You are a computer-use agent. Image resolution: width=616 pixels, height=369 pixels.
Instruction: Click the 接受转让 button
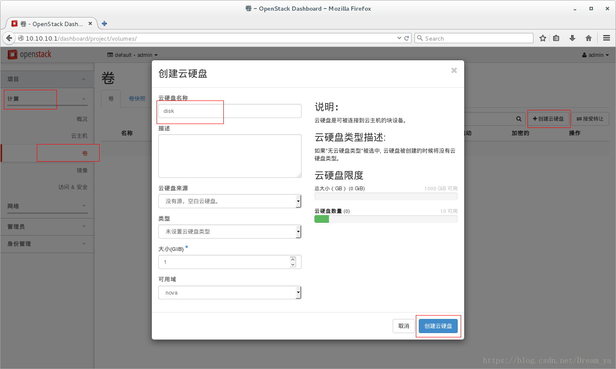click(x=590, y=119)
